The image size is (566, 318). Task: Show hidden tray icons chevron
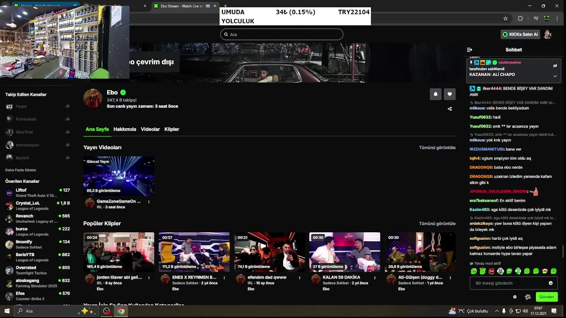click(497, 311)
